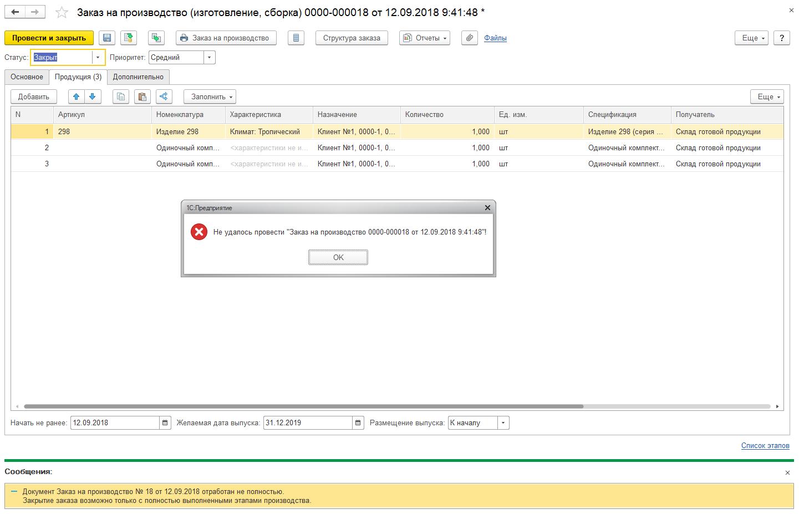Select row 2 number cell

click(32, 148)
